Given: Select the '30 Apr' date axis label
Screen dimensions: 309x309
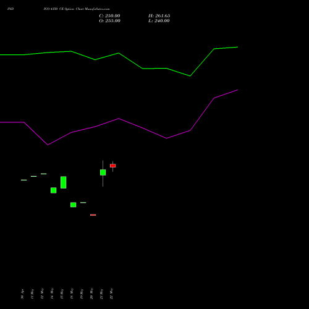Looking at the screenshot, I should 22,294.
